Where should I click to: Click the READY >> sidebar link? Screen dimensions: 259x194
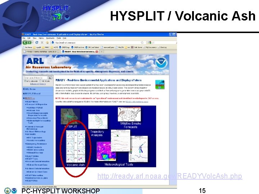(30, 98)
